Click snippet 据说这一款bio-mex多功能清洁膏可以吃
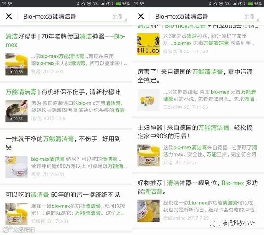 tap(210, 206)
